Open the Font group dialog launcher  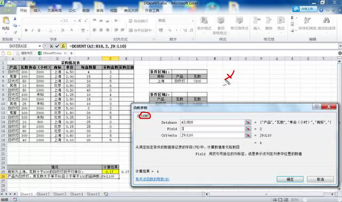88,39
